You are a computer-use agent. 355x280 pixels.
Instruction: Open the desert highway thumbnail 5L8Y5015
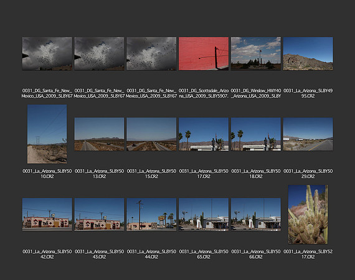point(151,134)
